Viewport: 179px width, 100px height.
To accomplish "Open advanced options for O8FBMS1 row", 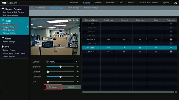I will [x=171, y=52].
